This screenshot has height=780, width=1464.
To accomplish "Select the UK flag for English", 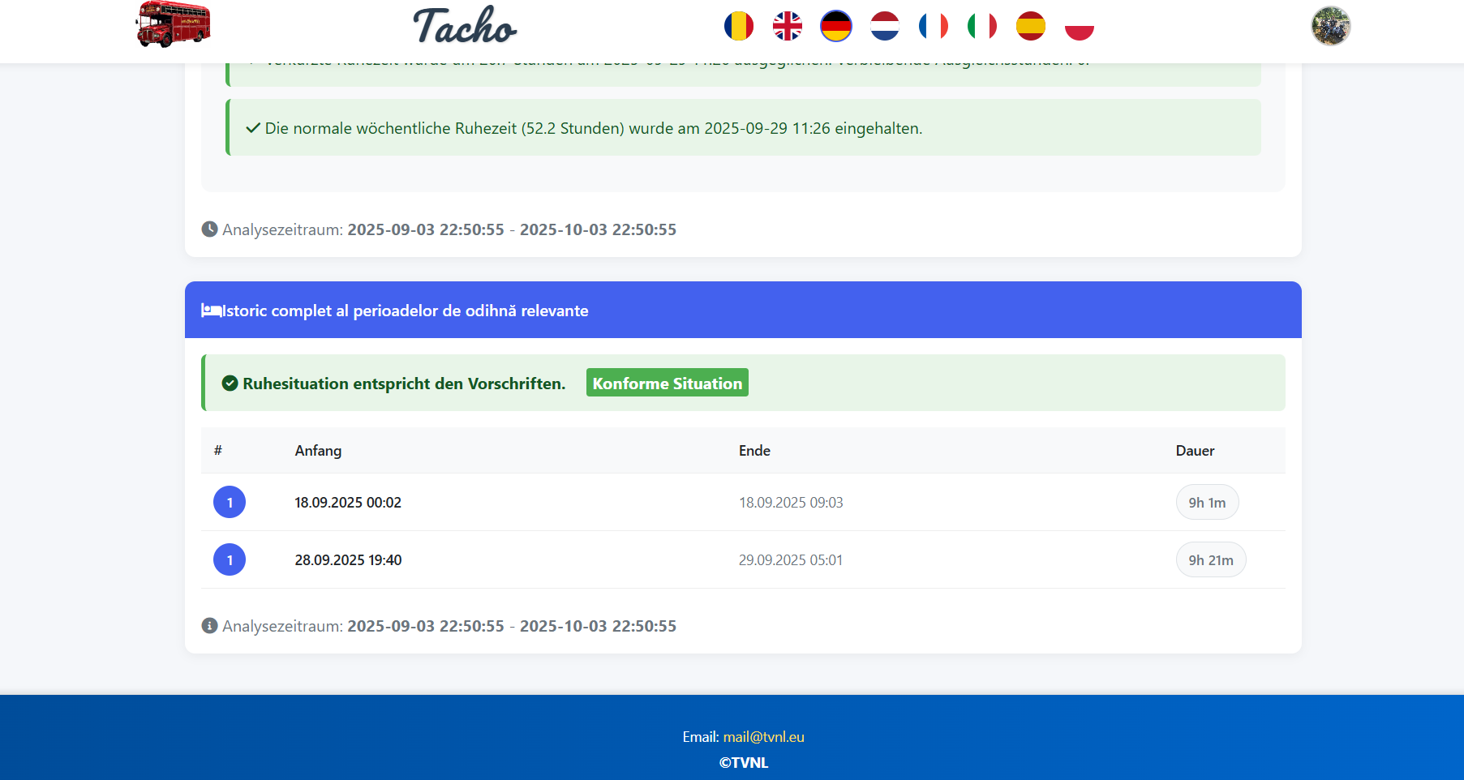I will click(x=787, y=26).
